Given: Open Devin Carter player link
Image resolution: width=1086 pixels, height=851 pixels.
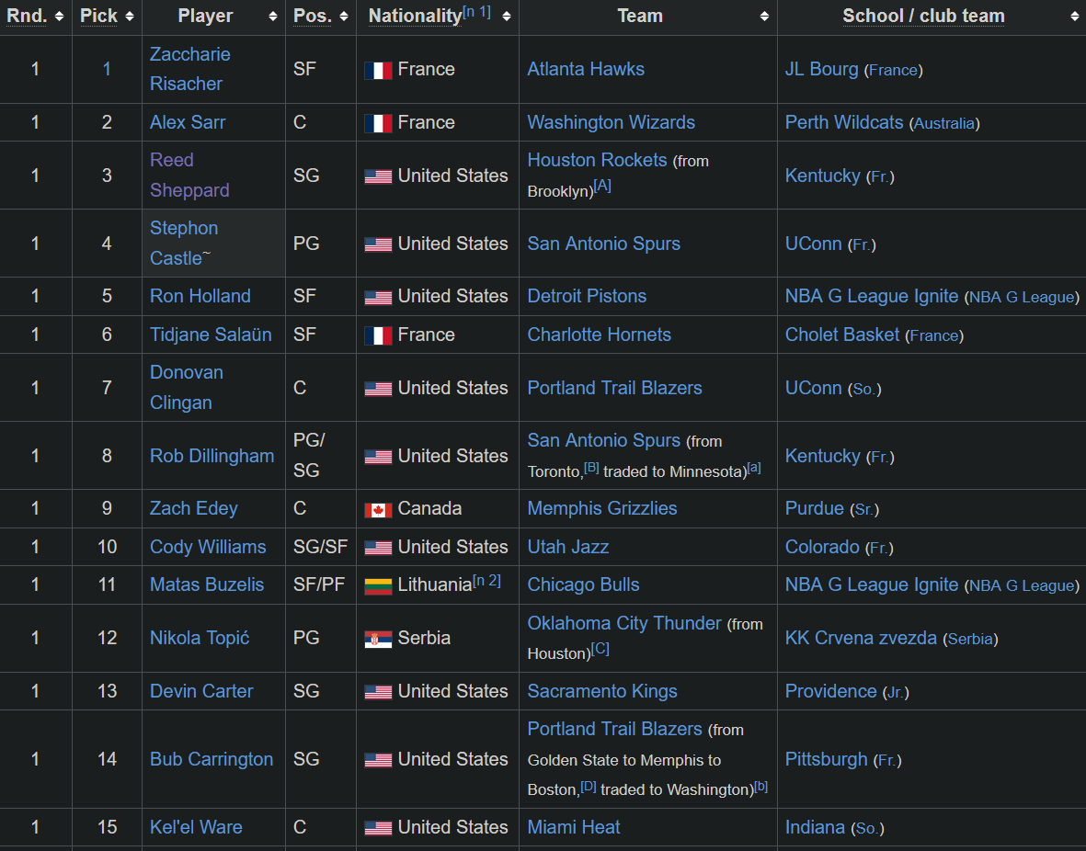Looking at the screenshot, I should (x=201, y=691).
